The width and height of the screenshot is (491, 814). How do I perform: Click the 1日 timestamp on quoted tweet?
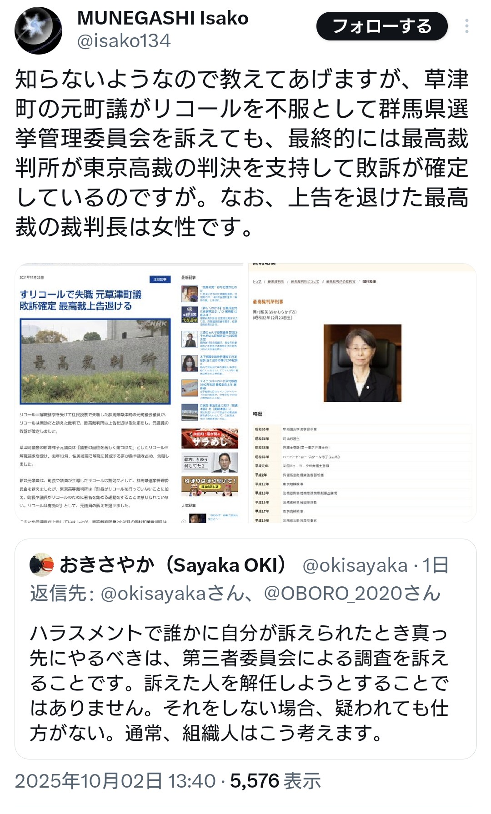click(435, 565)
